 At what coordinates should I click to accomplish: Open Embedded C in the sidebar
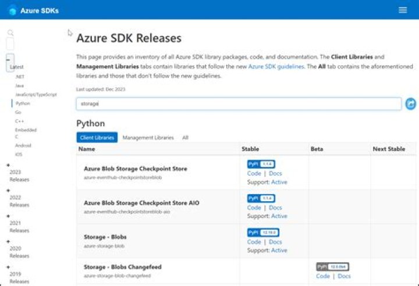[x=26, y=133]
